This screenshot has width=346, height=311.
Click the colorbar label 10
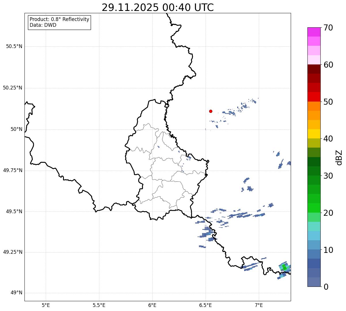tap(328, 250)
